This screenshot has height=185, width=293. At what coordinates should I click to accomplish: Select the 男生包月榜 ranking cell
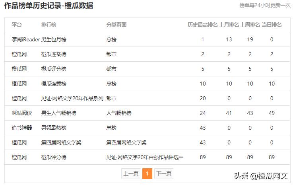54,39
